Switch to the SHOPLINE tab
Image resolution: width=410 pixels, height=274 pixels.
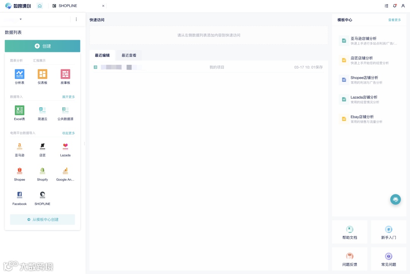tap(77, 6)
